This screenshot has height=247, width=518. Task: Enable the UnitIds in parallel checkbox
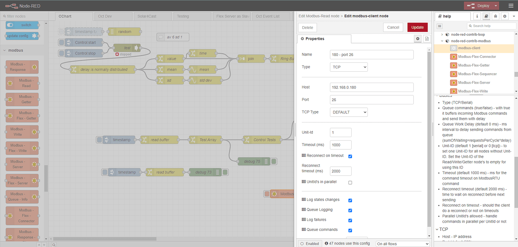pyautogui.click(x=350, y=182)
